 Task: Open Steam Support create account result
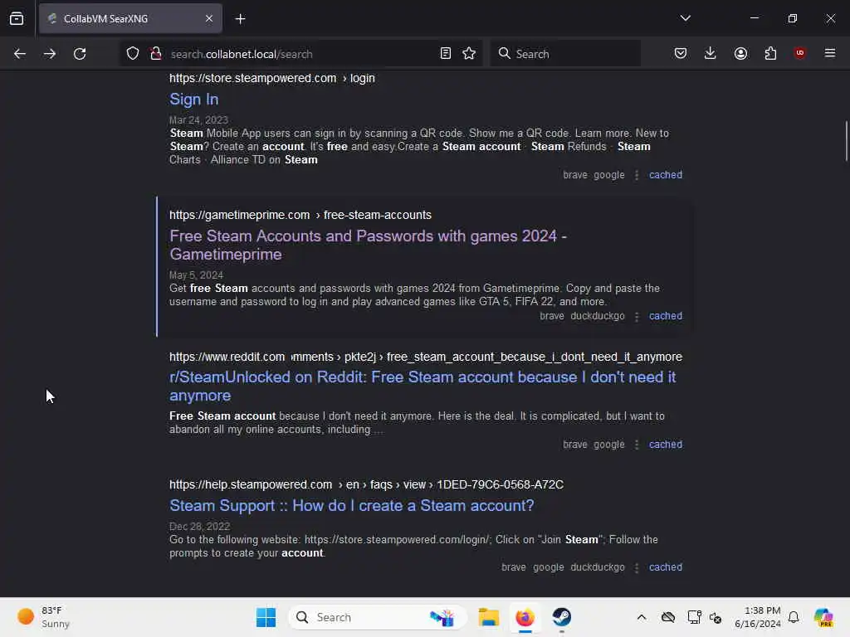click(x=352, y=506)
